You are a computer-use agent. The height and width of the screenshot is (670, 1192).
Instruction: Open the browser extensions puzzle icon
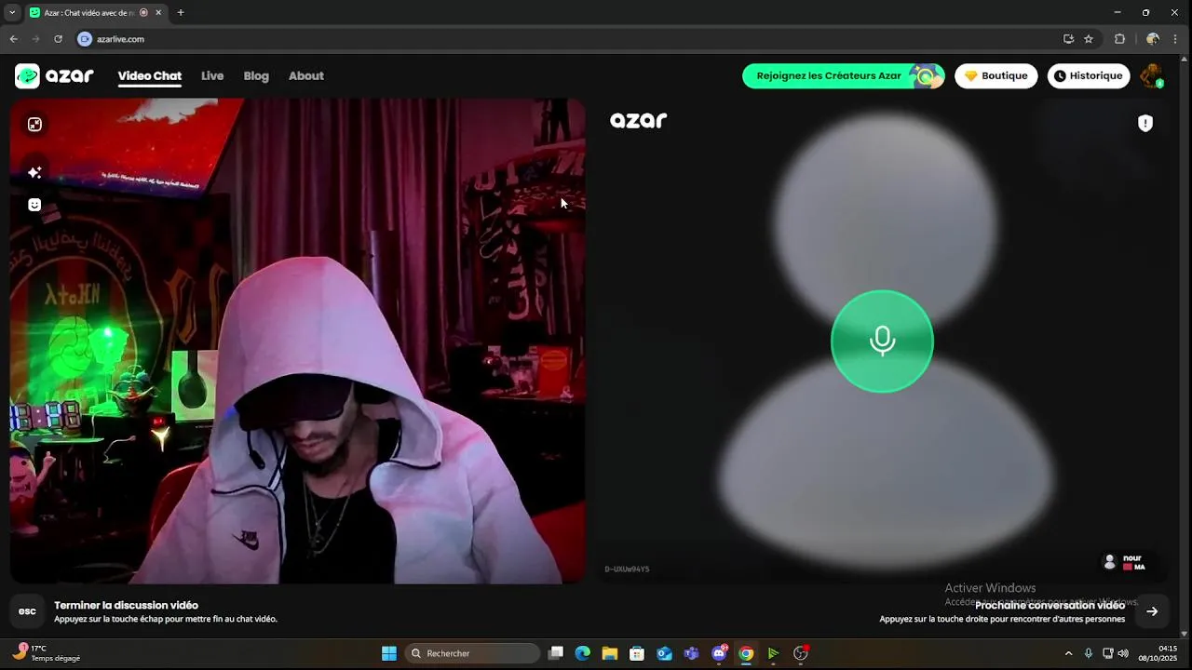coord(1119,39)
